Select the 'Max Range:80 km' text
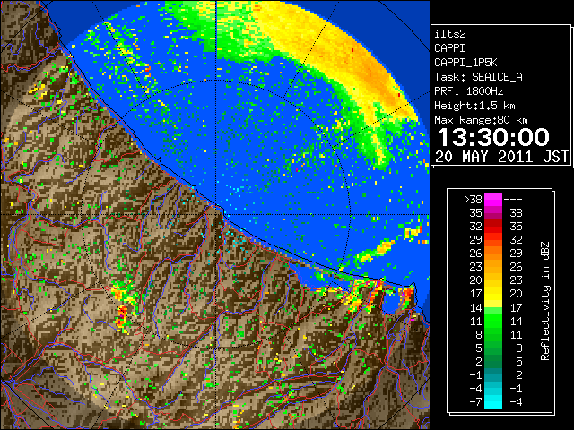The width and height of the screenshot is (574, 430). click(x=481, y=120)
